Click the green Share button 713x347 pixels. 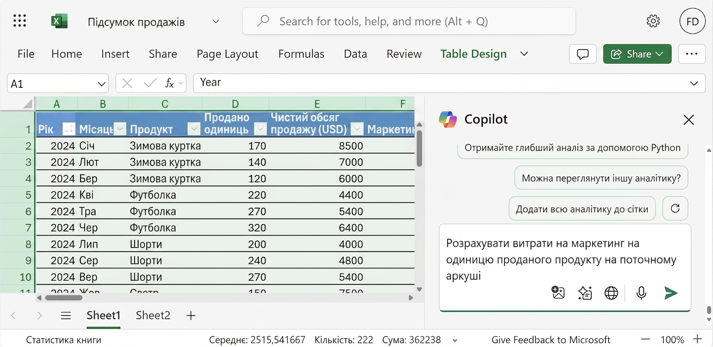[x=637, y=54]
